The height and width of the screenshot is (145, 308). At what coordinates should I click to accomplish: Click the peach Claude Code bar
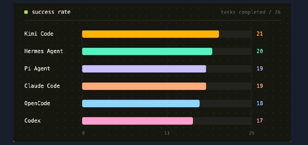click(144, 86)
